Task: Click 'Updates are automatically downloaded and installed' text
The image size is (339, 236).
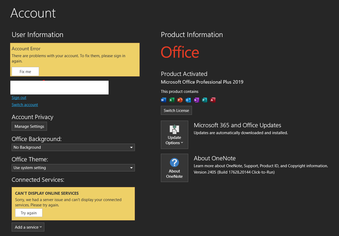Action: click(241, 133)
